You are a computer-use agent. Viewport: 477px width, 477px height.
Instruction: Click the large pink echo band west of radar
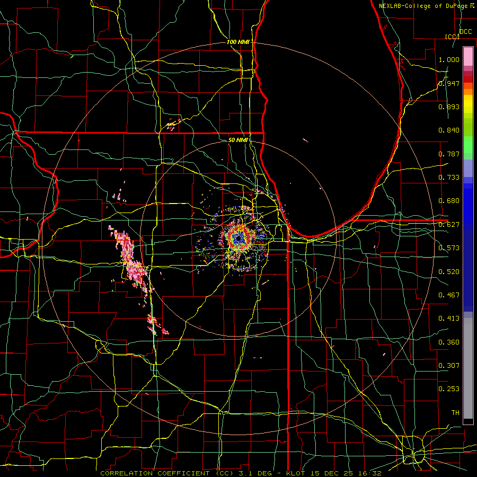click(131, 259)
